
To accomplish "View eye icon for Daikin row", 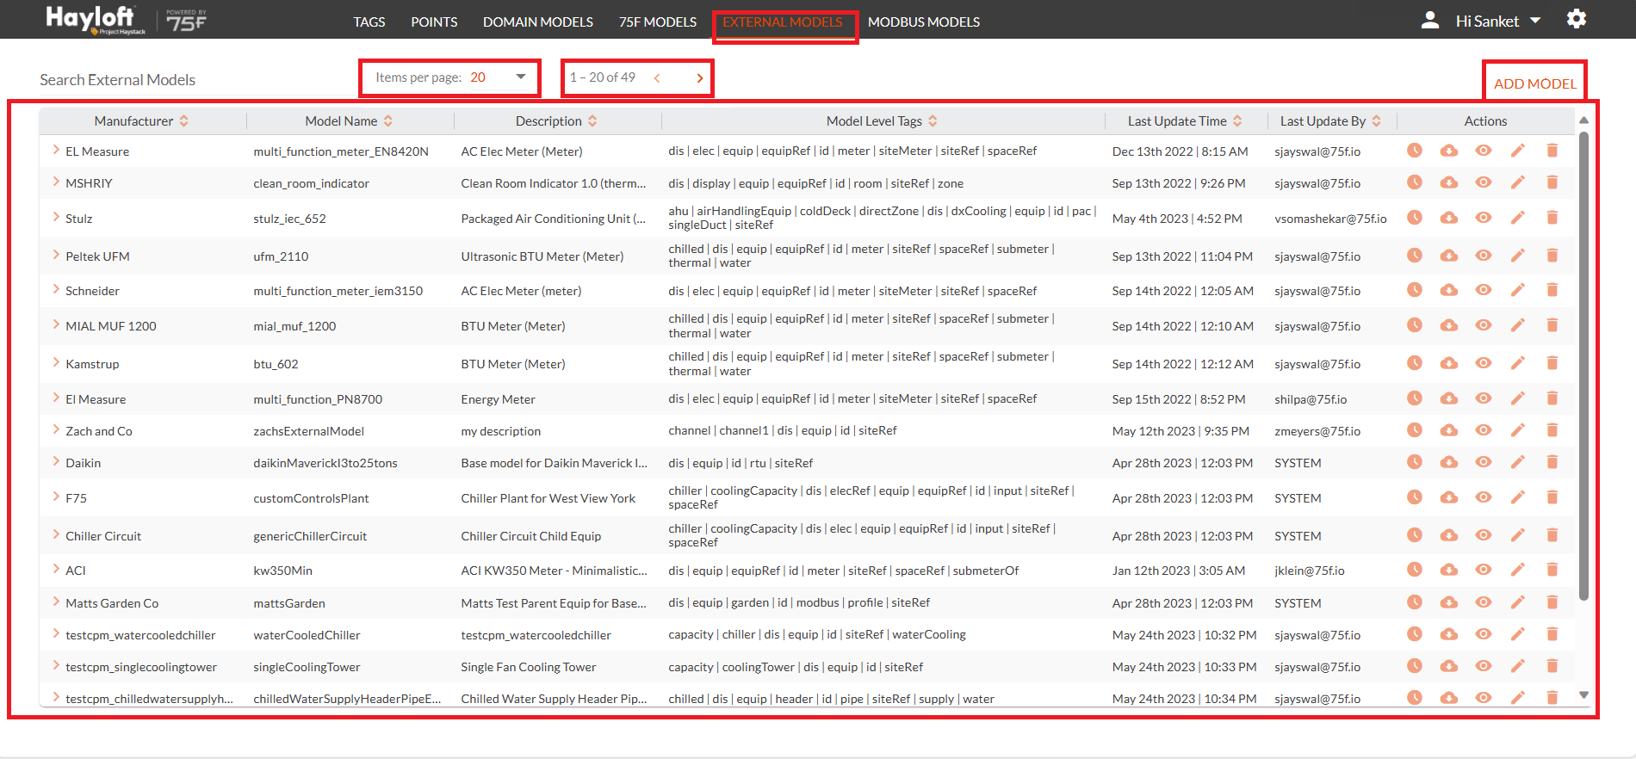I will [x=1483, y=462].
